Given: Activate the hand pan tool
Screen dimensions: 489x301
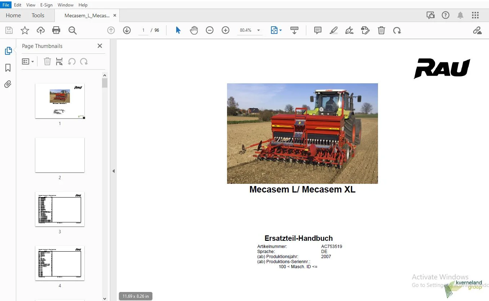Looking at the screenshot, I should 194,31.
